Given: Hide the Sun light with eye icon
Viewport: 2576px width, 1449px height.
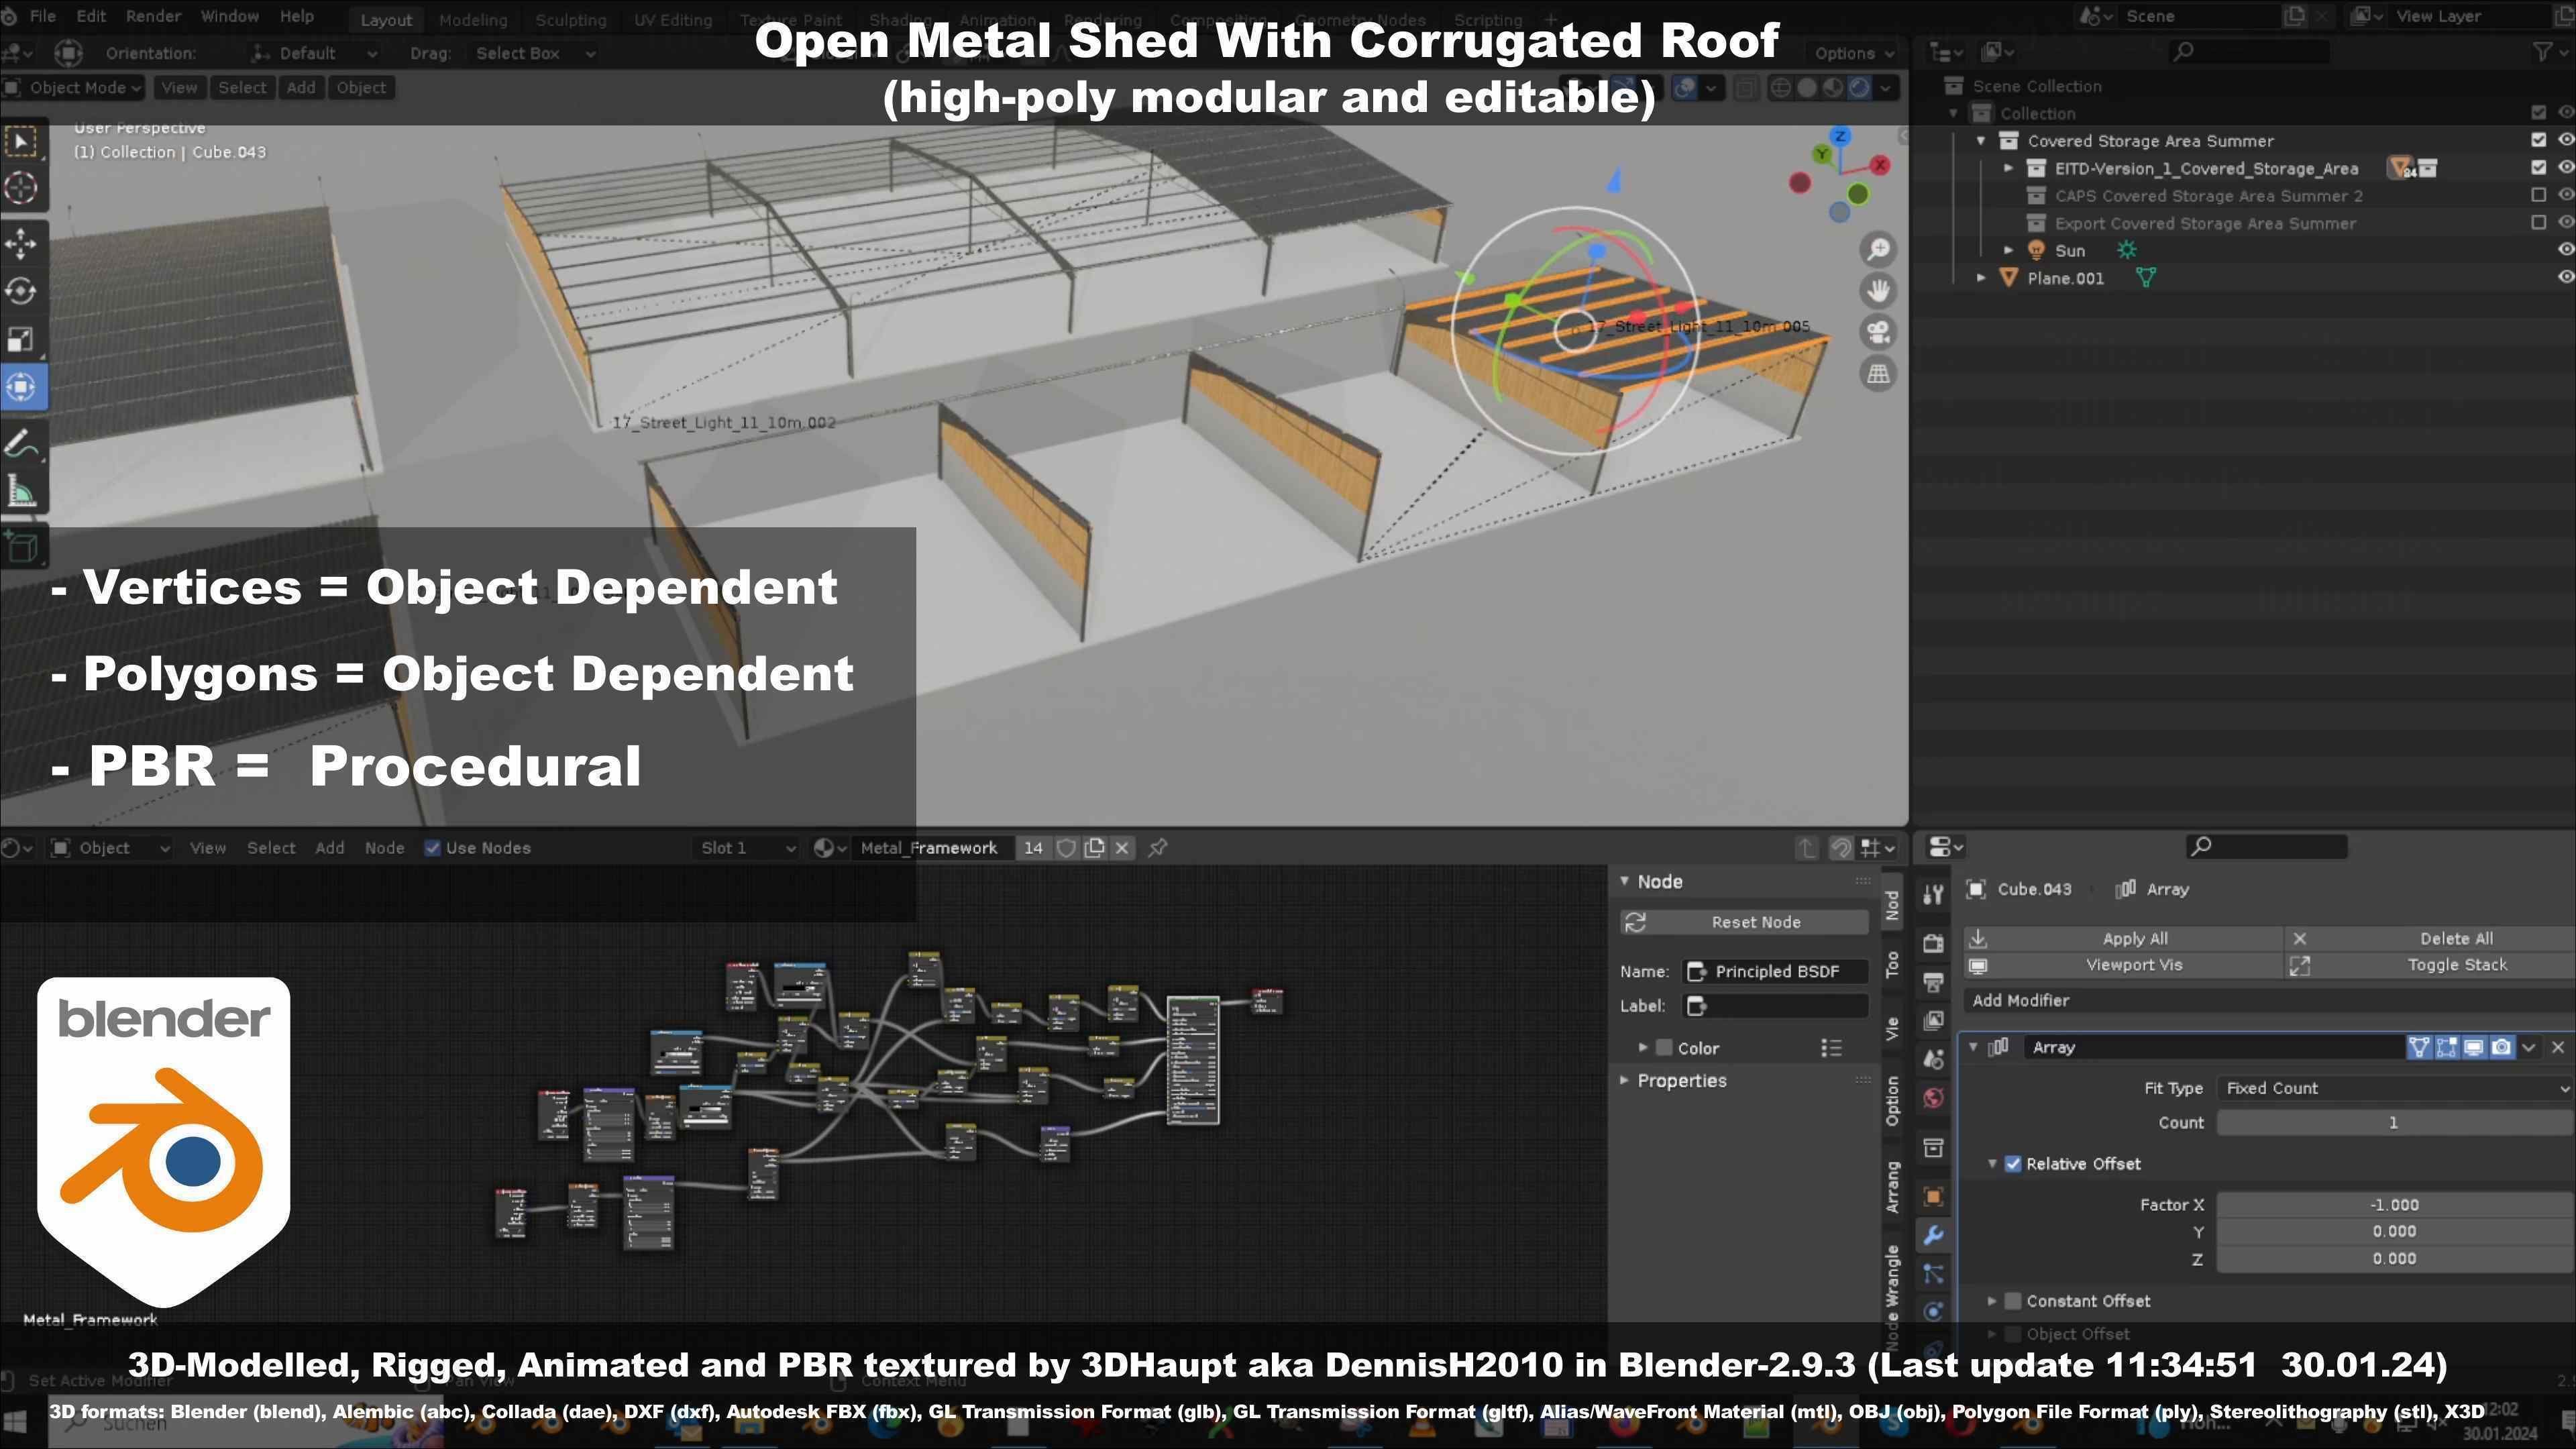Looking at the screenshot, I should tap(2565, 250).
